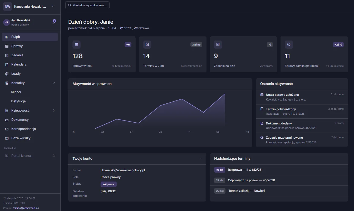Click the 3 pilne badge
Screen dimensions: 354x211
coord(196,44)
